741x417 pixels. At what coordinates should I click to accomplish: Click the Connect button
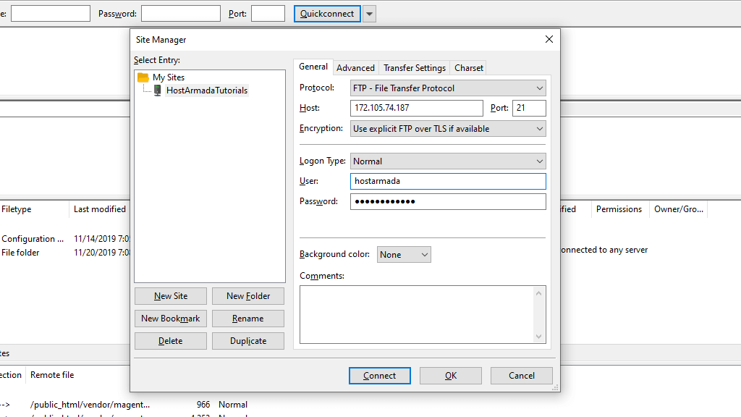click(379, 376)
